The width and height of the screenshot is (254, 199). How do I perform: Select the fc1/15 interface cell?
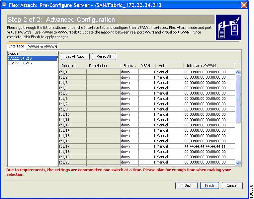point(73,136)
